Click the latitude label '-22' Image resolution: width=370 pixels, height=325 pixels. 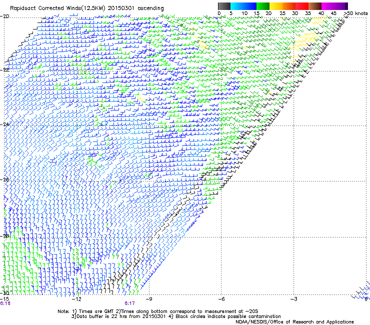[4, 70]
